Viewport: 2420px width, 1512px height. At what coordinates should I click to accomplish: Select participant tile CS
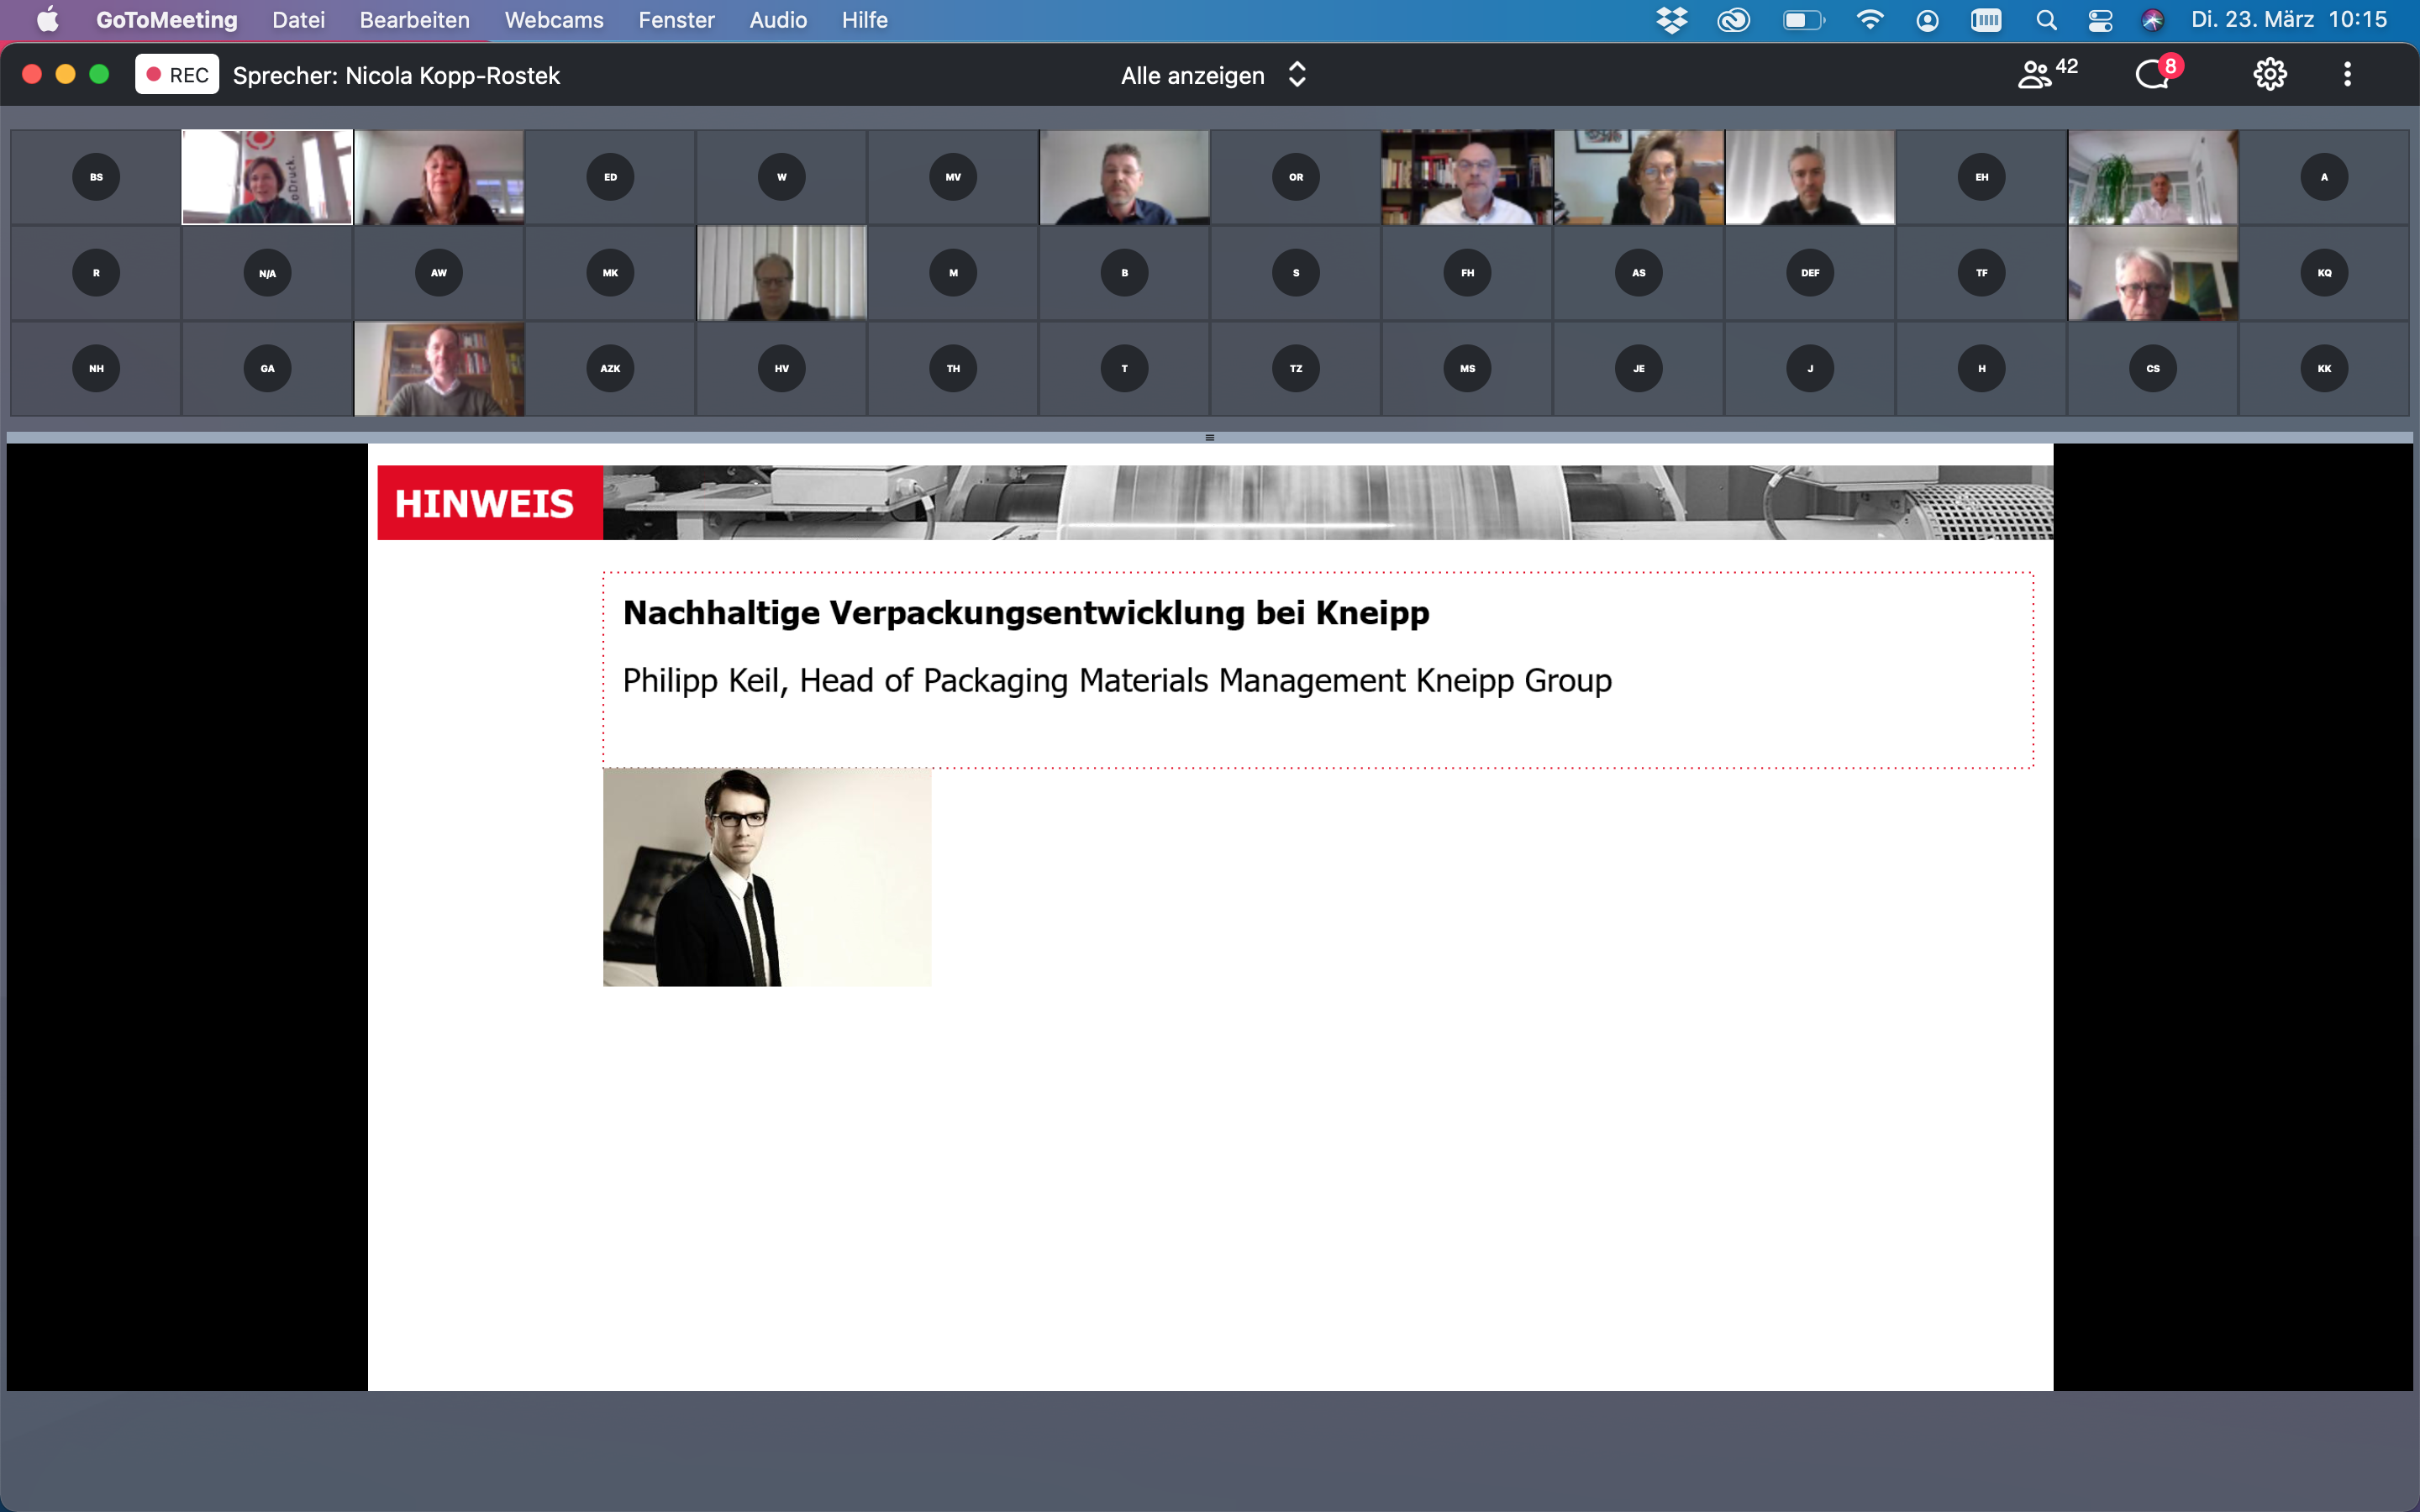point(2153,369)
